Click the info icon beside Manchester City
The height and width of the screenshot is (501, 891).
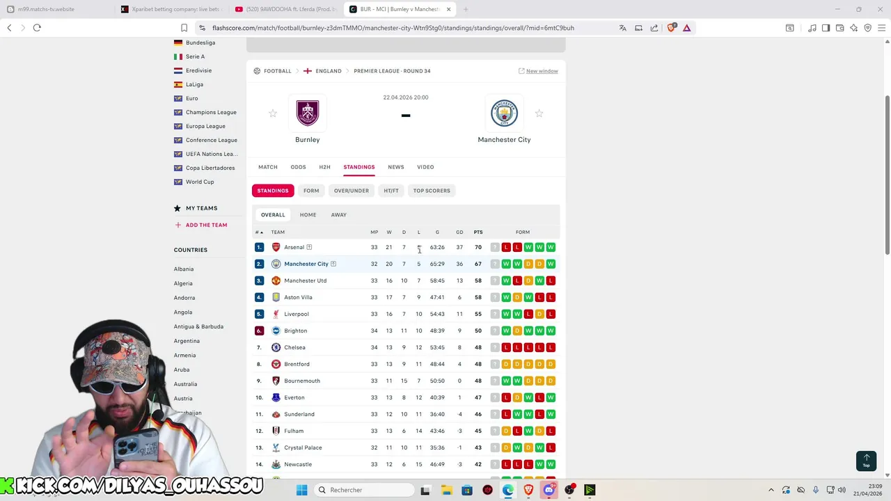point(333,264)
